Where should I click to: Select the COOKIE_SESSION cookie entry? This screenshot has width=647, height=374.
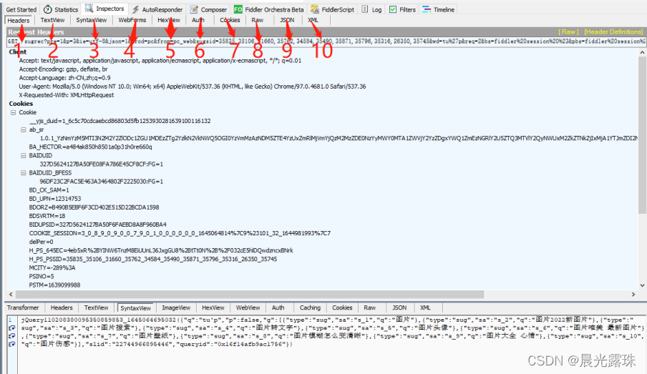180,233
